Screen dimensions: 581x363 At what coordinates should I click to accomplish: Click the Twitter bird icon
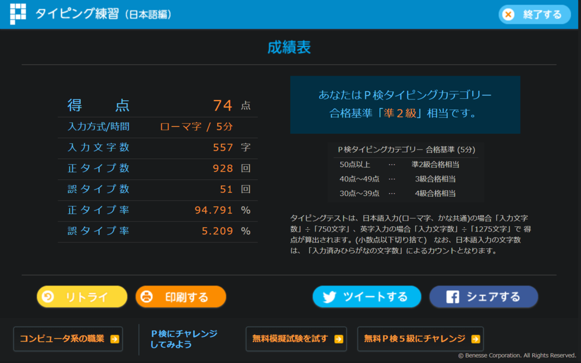pyautogui.click(x=329, y=297)
